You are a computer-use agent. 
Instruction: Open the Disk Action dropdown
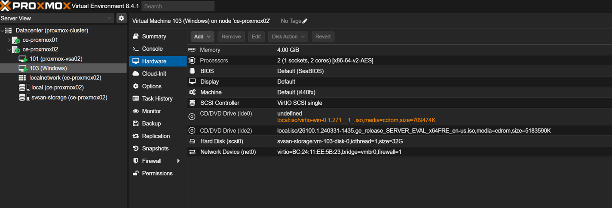(288, 37)
